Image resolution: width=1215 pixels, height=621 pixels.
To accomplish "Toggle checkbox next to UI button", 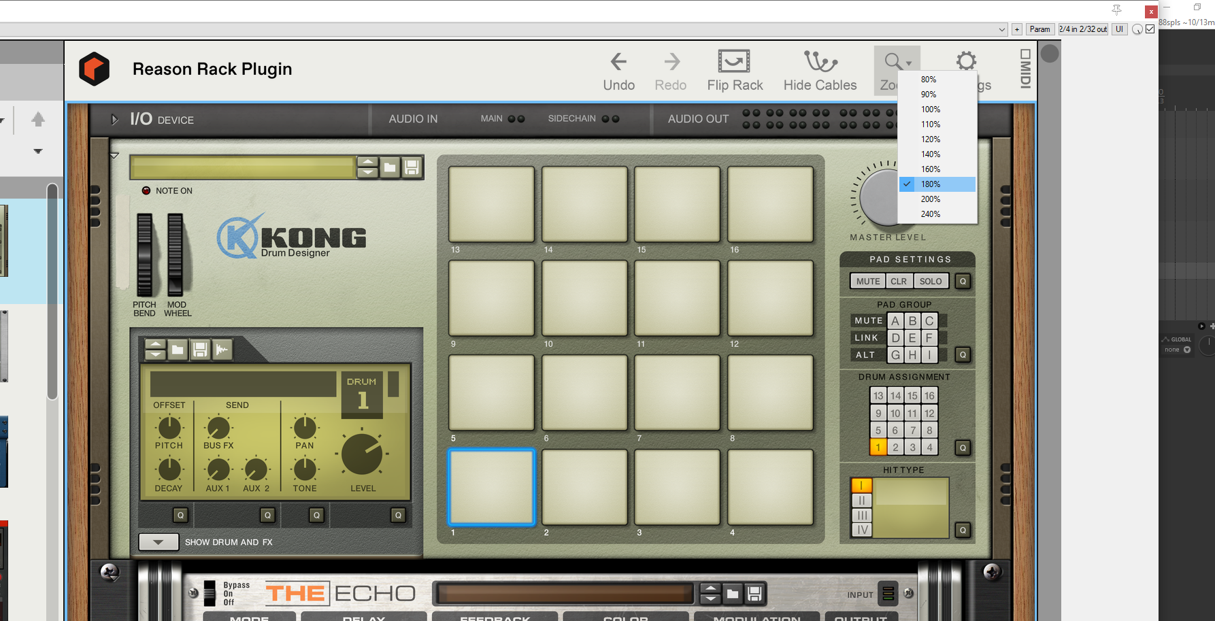I will [x=1150, y=29].
